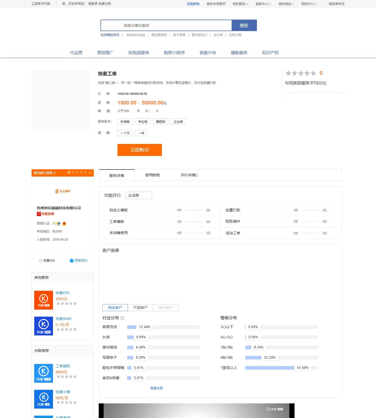Click the 服务能力等级 help question icon
Screen dimensions: 376x418
pyautogui.click(x=55, y=173)
